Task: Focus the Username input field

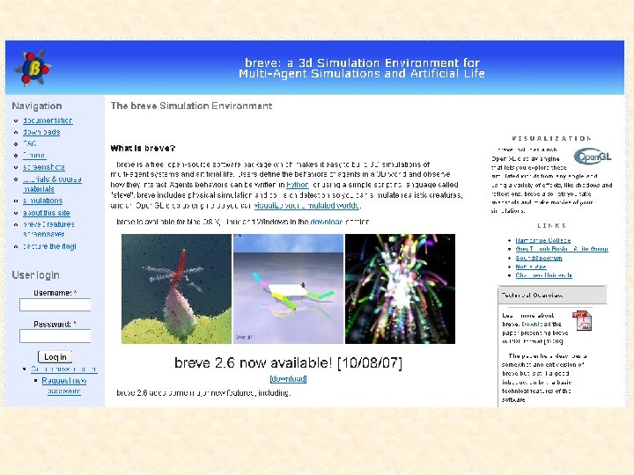Action: click(55, 305)
